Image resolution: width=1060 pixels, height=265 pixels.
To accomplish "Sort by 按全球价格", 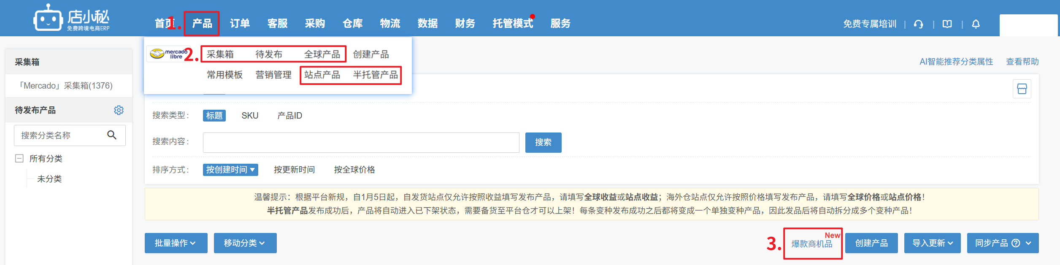I will pyautogui.click(x=354, y=170).
